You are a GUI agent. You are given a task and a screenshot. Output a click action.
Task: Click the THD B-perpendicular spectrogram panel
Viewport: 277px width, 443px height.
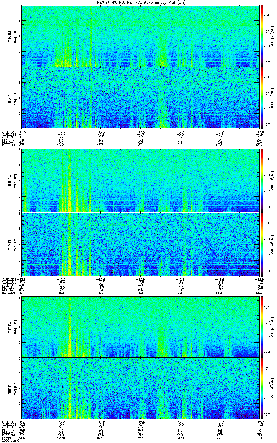pos(141,181)
